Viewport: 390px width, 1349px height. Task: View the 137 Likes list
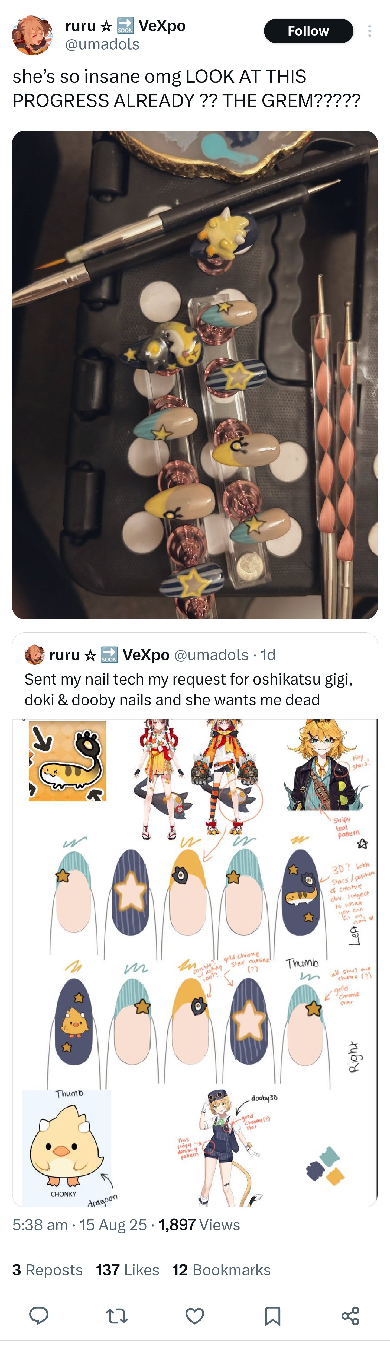[128, 1270]
